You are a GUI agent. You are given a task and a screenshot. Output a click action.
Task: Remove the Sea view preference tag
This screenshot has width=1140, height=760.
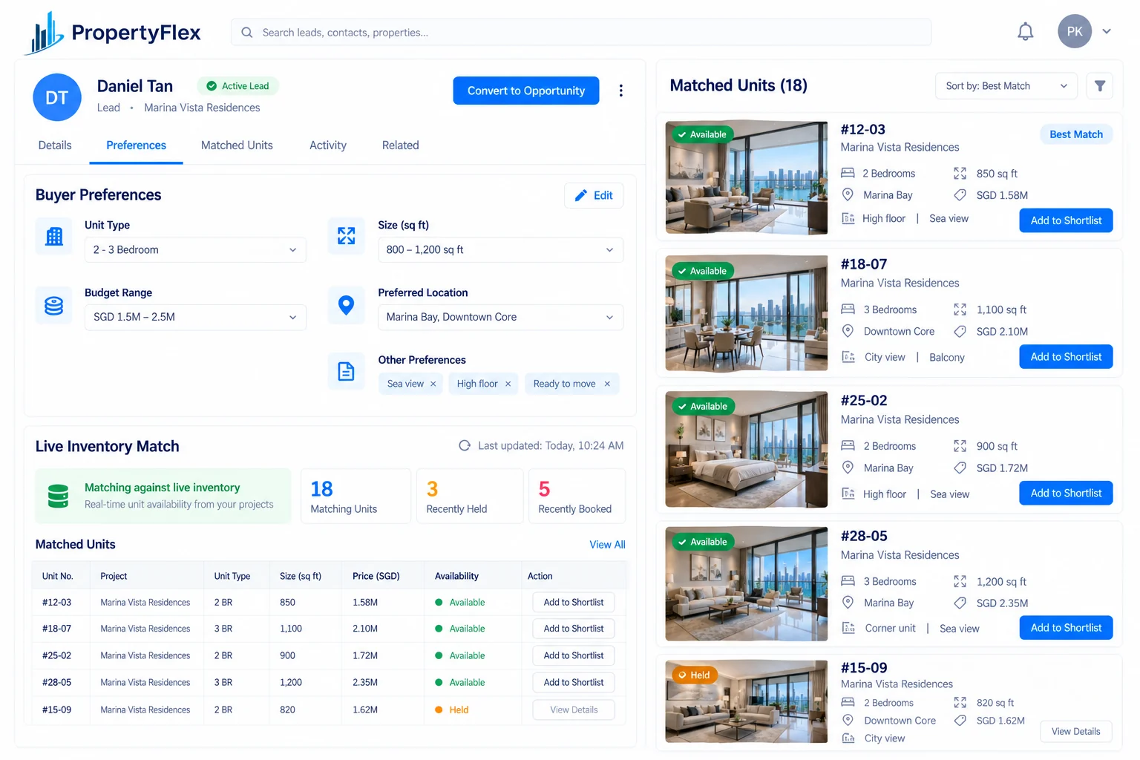[433, 384]
